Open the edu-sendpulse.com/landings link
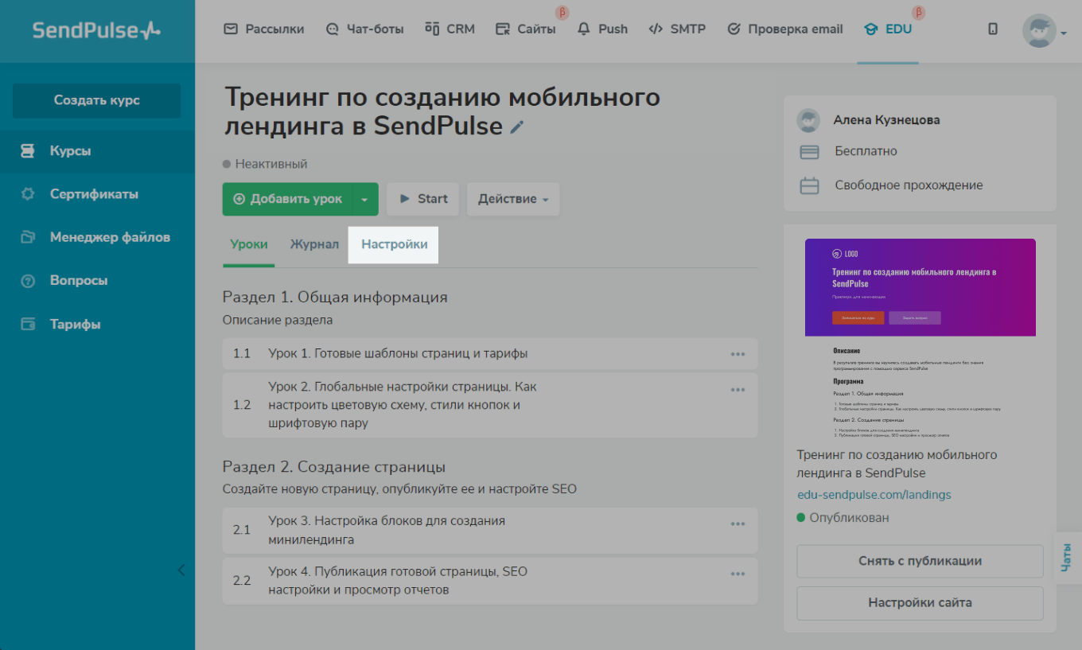1082x650 pixels. click(874, 495)
